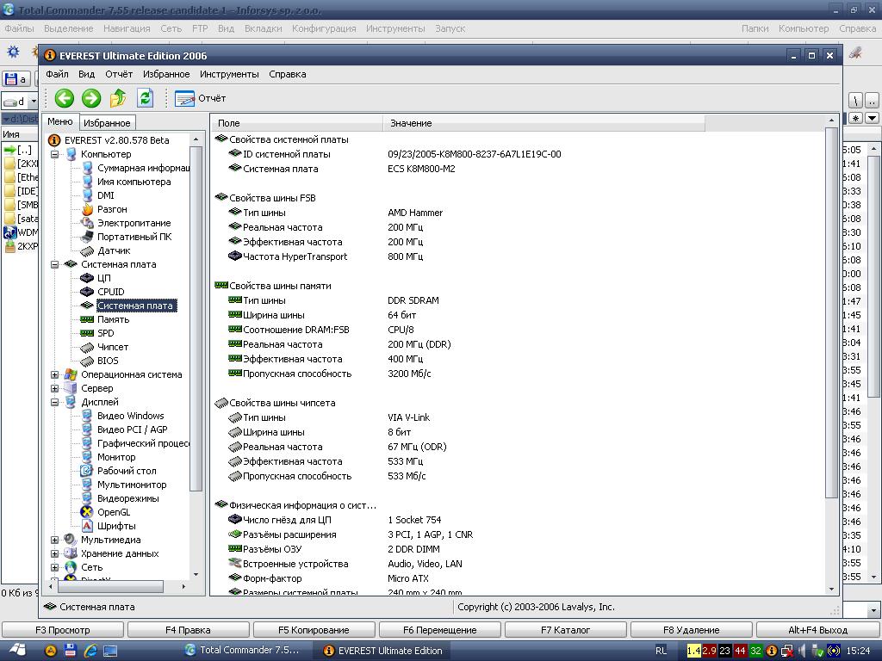This screenshot has width=882, height=661.
Task: Collapse the Компьютер tree node
Action: pyautogui.click(x=54, y=154)
